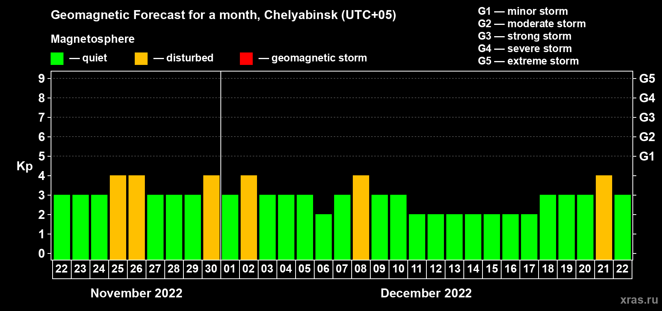Click the date cell 03 in December
The width and height of the screenshot is (662, 311).
tap(267, 269)
